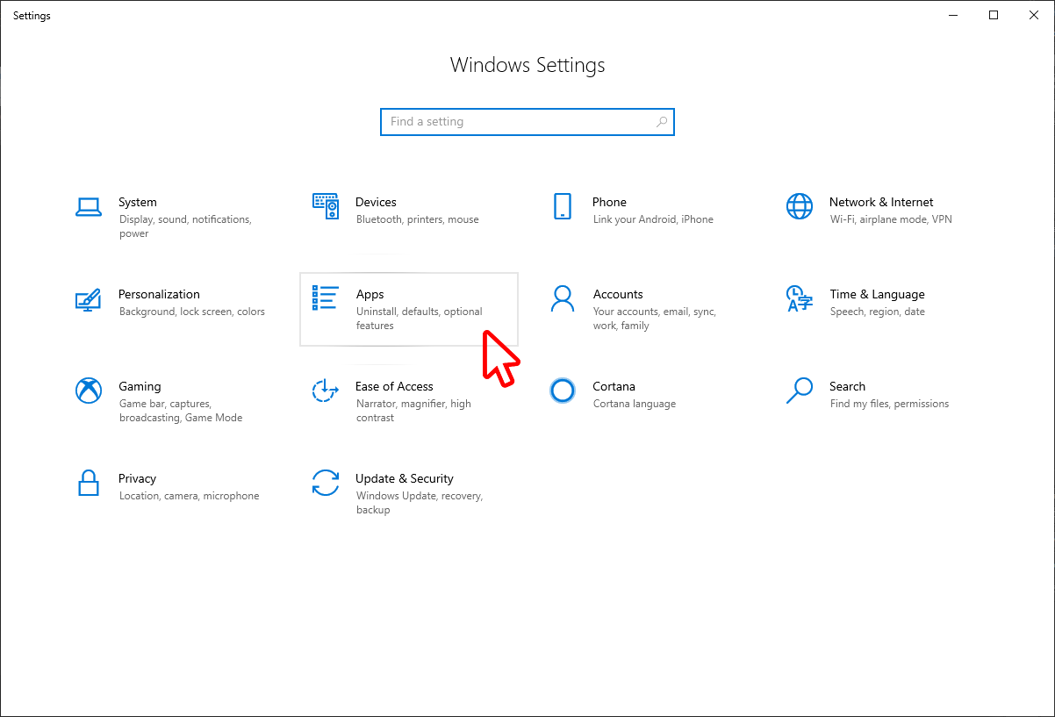Viewport: 1055px width, 717px height.
Task: Open the Personalization title
Action: click(159, 294)
